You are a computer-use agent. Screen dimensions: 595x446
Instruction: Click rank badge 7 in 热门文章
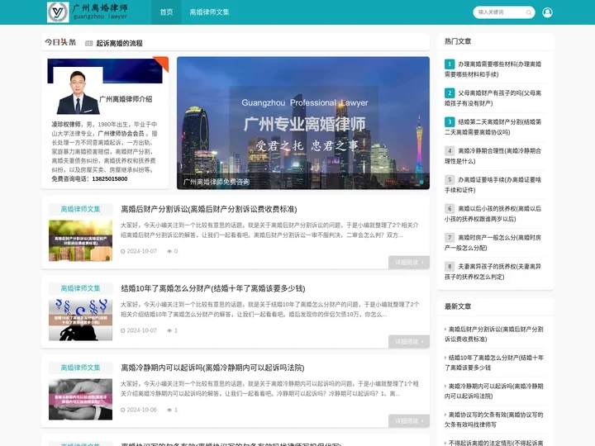pyautogui.click(x=450, y=237)
